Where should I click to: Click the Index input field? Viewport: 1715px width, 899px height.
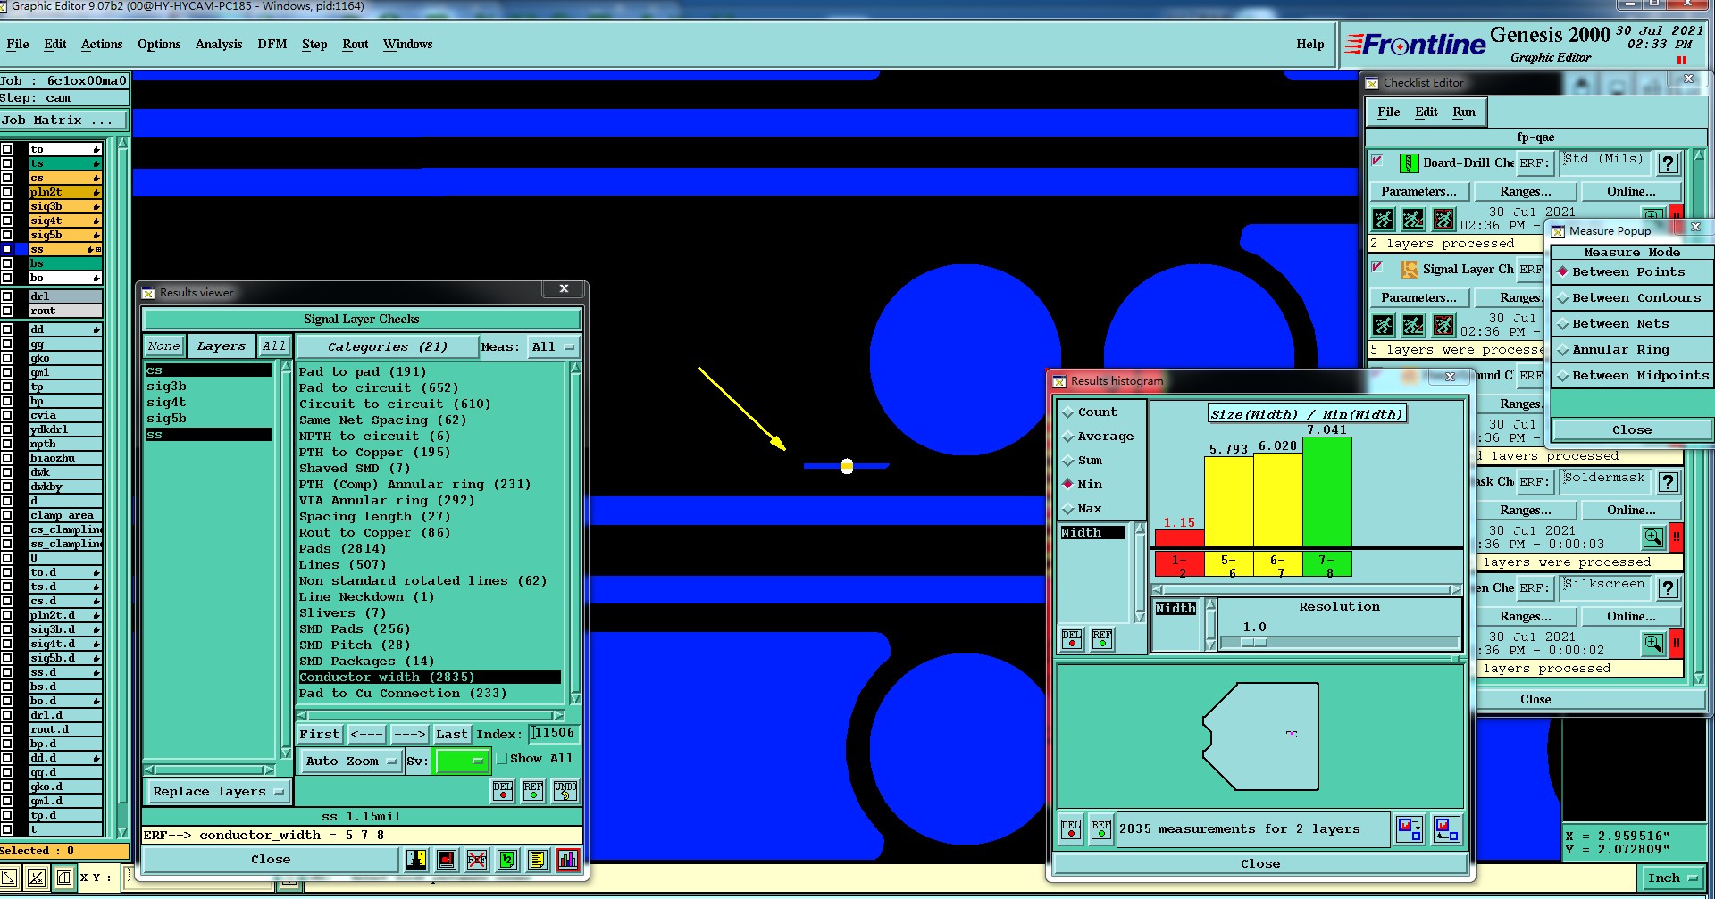(x=554, y=734)
